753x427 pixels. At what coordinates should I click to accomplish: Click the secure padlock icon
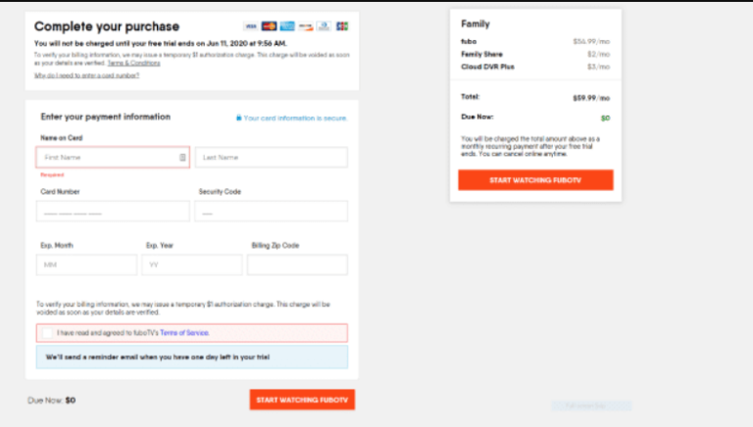238,118
